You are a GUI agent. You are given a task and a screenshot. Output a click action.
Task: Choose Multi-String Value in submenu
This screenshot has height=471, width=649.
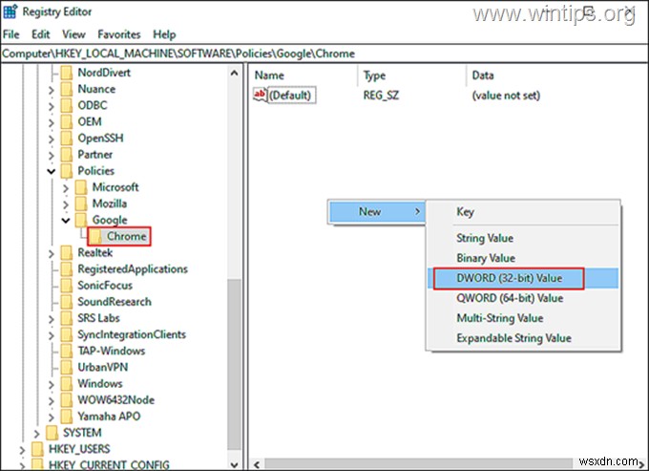[523, 318]
